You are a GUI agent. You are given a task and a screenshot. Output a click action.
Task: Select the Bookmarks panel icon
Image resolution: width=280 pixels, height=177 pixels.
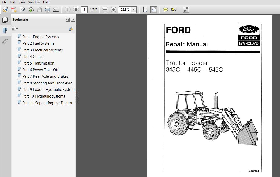5,30
